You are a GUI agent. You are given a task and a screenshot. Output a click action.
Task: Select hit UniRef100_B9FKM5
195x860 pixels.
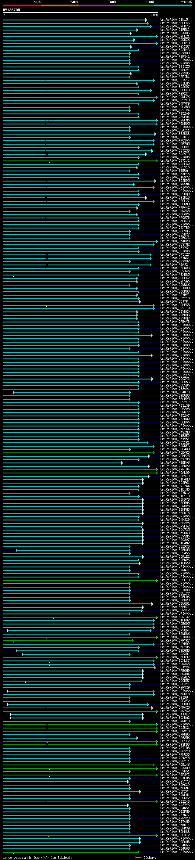pos(175,550)
